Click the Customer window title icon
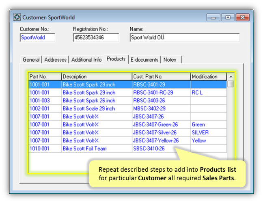 click(x=17, y=17)
